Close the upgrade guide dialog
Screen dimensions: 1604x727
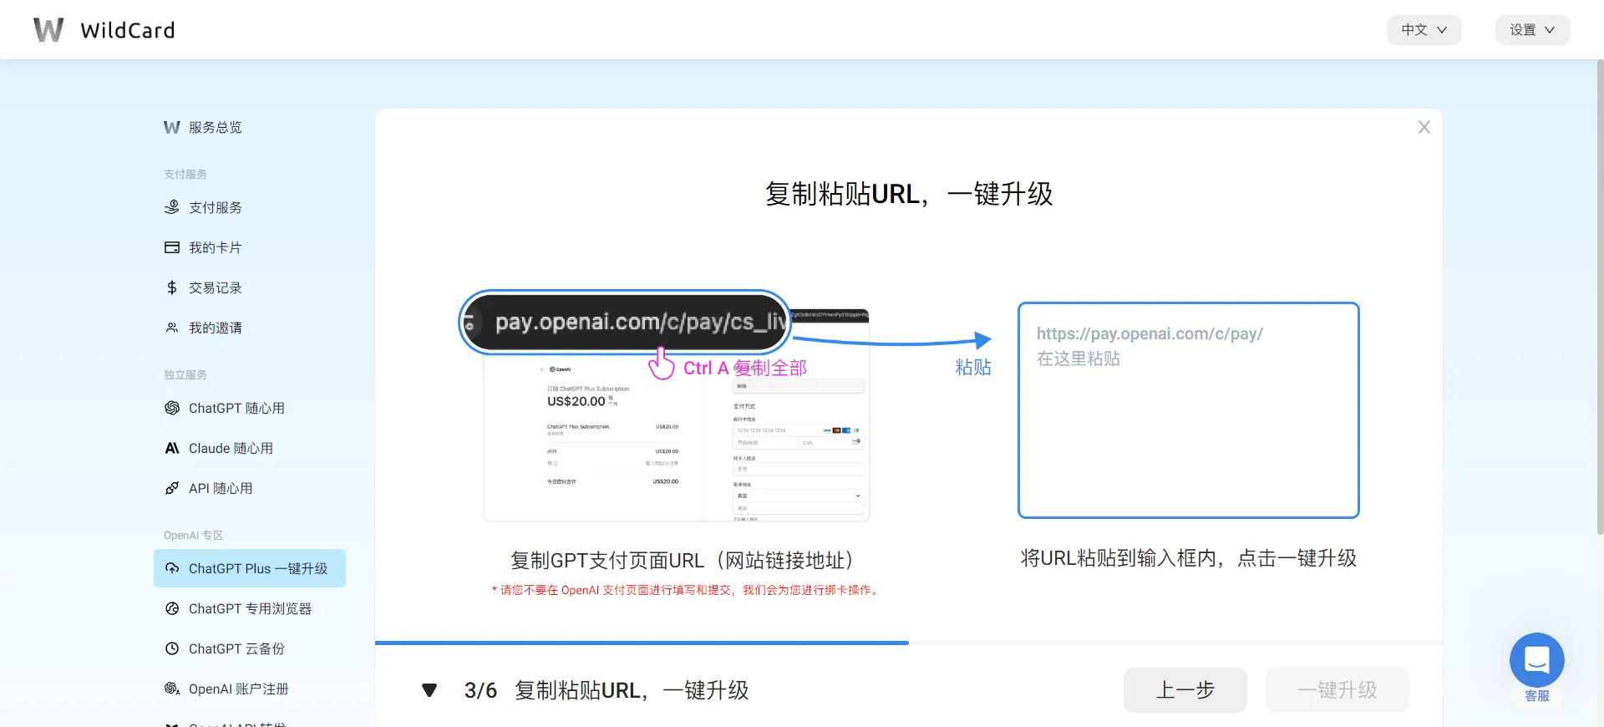point(1424,127)
